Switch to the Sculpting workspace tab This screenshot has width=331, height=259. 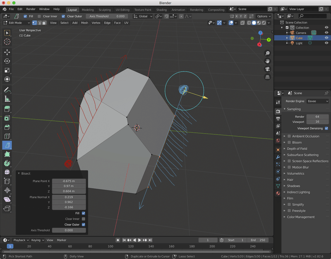pos(104,10)
